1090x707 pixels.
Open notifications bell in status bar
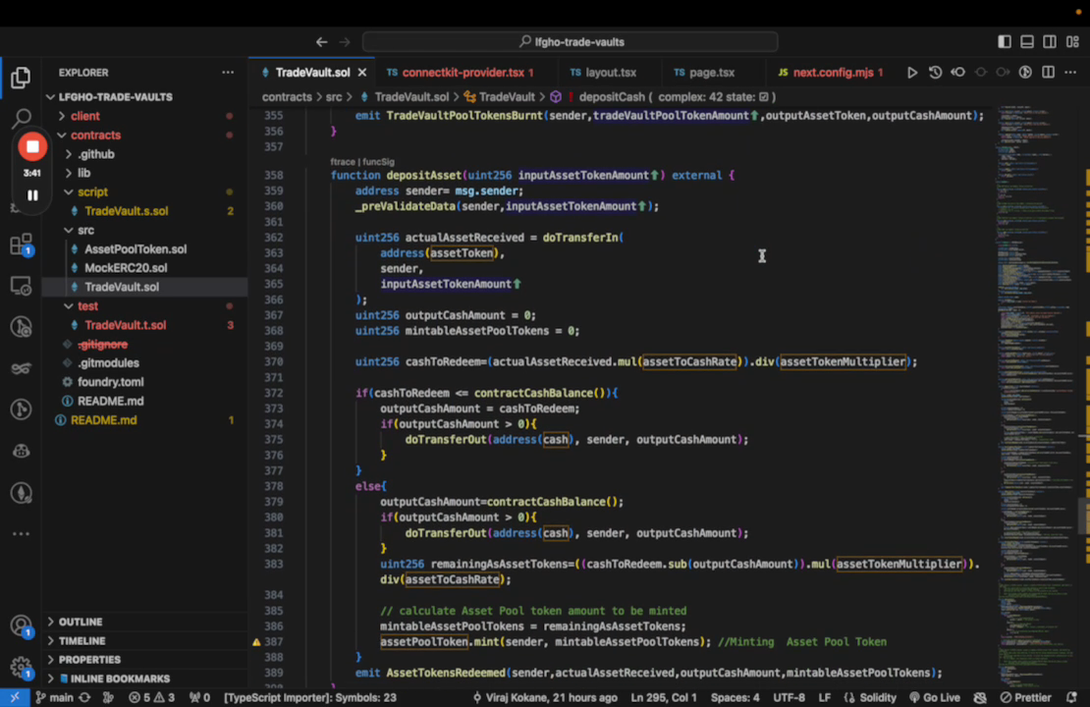click(1071, 697)
